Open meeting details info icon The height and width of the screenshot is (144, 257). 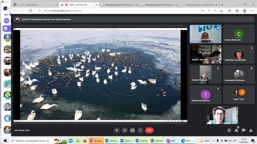coord(229,130)
